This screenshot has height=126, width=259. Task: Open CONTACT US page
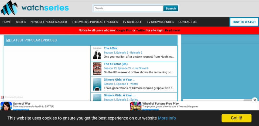pyautogui.click(x=188, y=22)
